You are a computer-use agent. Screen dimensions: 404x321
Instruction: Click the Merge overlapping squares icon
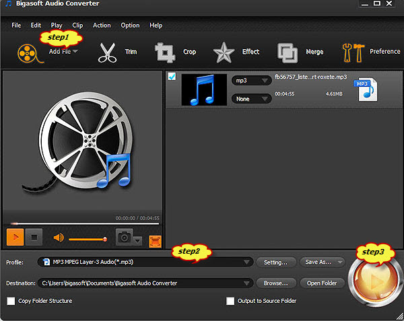(288, 53)
